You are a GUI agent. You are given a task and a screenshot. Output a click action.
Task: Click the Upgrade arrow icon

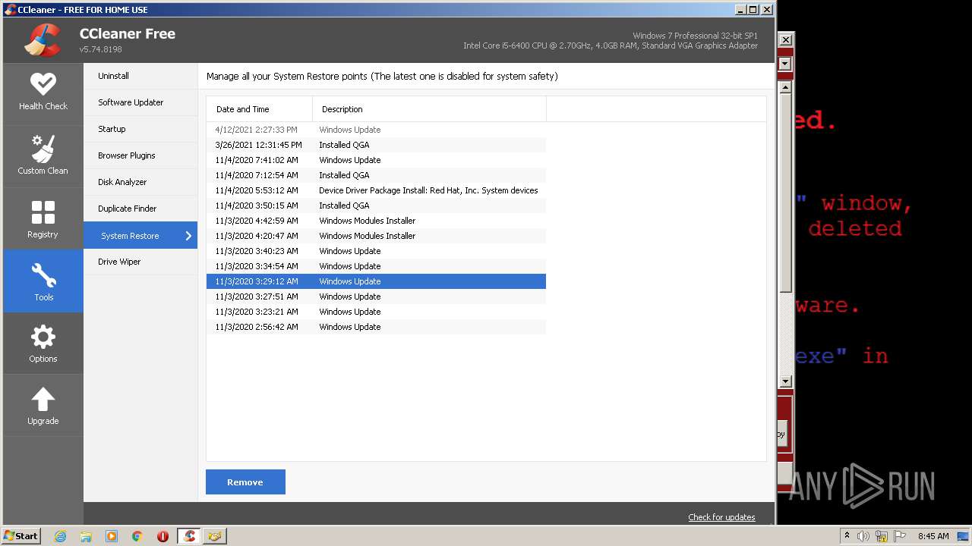[43, 400]
